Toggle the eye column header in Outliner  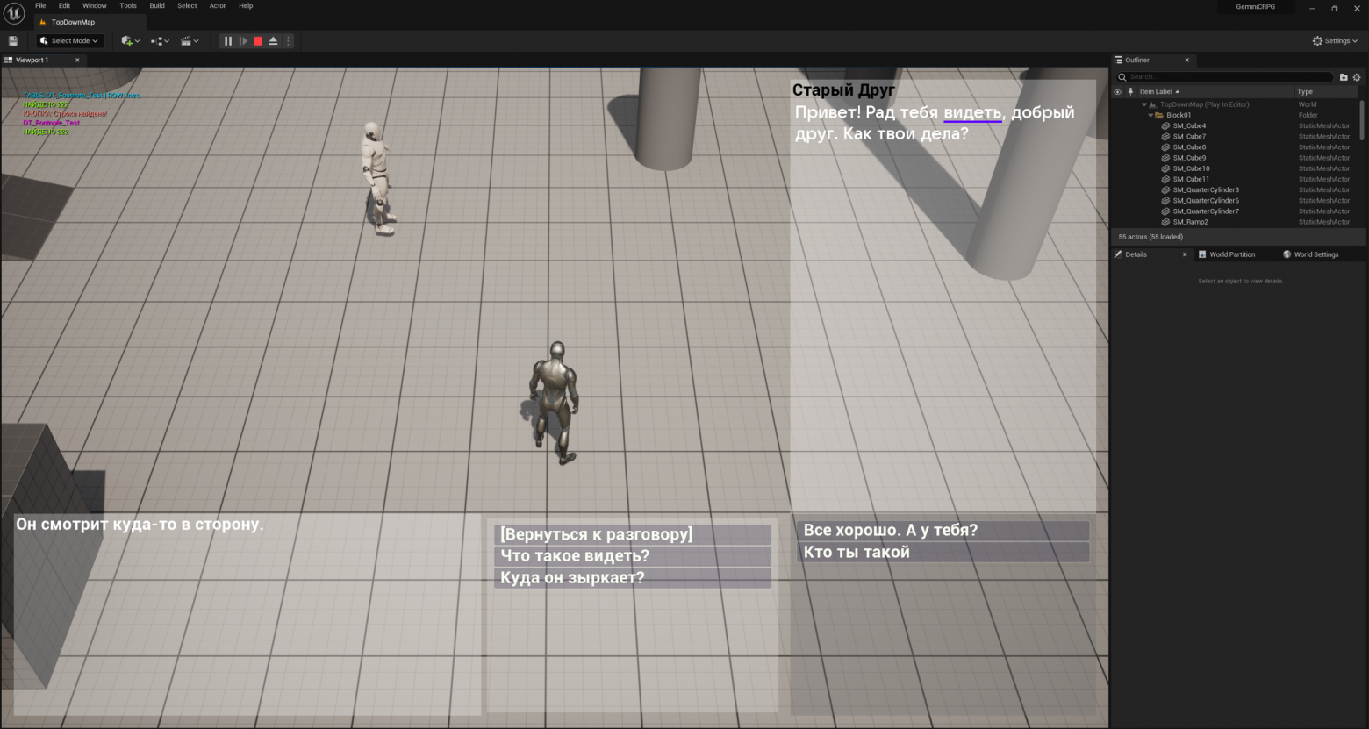click(x=1117, y=91)
